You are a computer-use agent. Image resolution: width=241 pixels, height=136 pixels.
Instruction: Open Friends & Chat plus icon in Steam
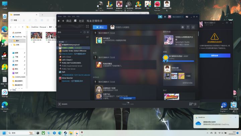click(195, 104)
